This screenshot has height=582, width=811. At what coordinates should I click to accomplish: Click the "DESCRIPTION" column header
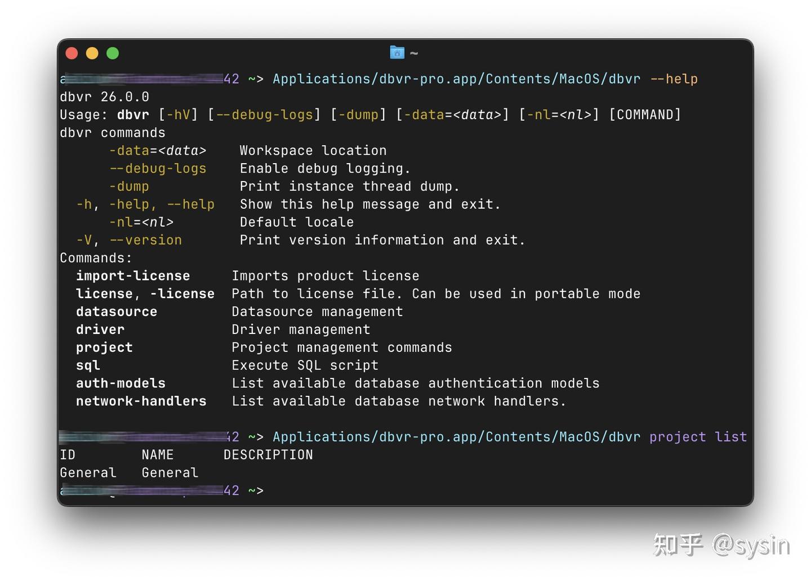point(268,455)
